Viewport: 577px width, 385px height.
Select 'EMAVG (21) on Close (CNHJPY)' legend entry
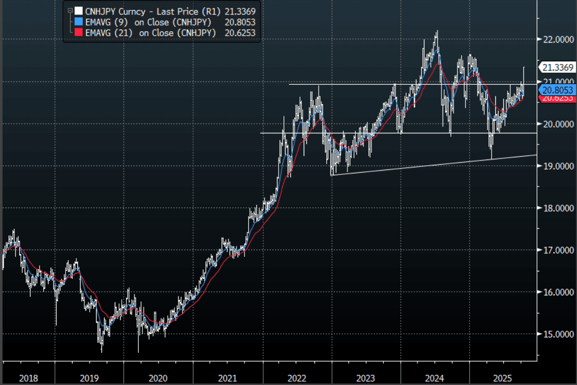[151, 33]
